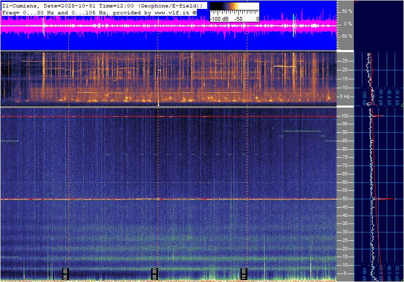This screenshot has width=404, height=282.
Task: Click the -50 % amplitude axis label
Action: [x=346, y=36]
